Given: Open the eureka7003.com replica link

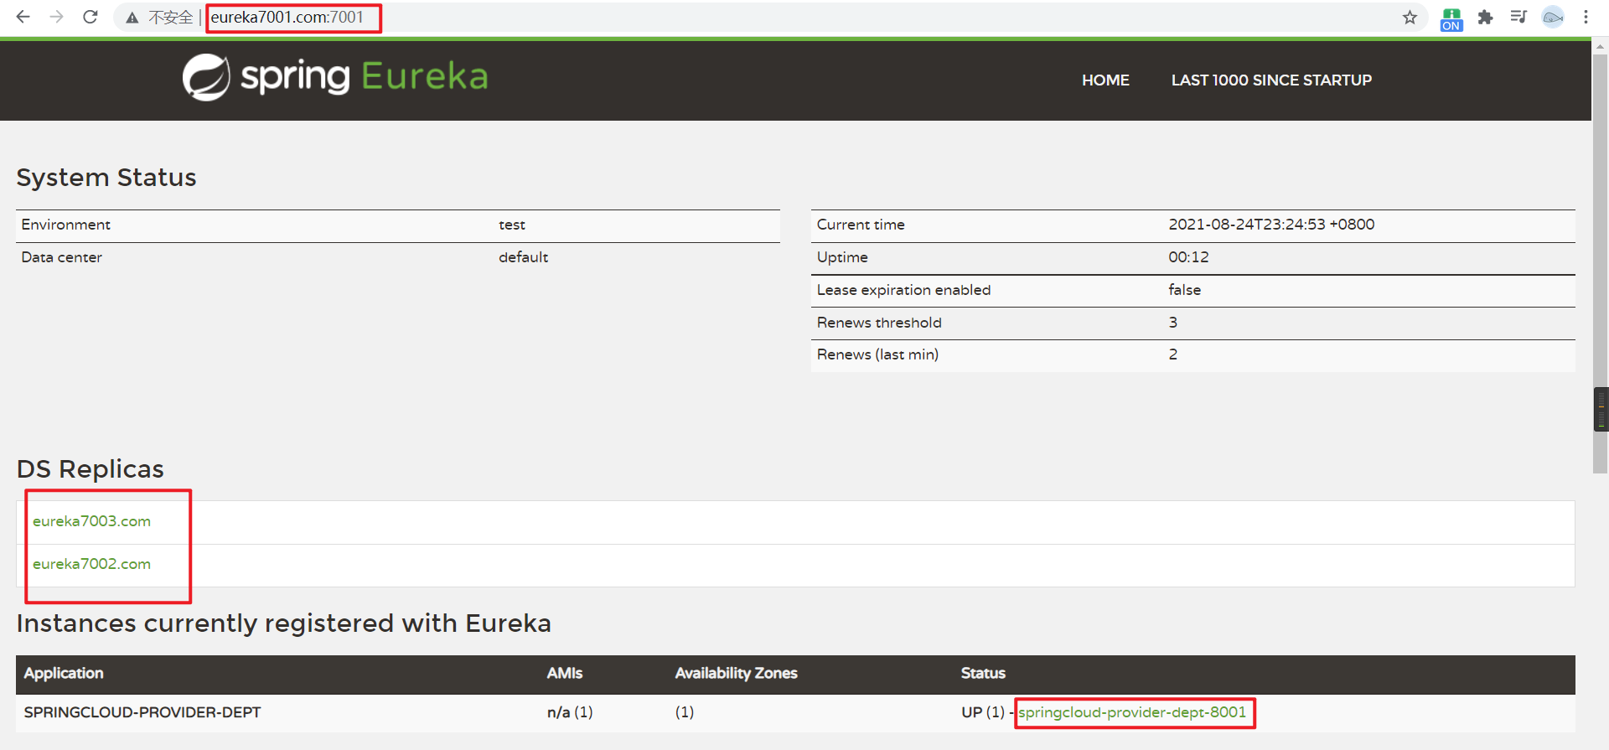Looking at the screenshot, I should (91, 521).
